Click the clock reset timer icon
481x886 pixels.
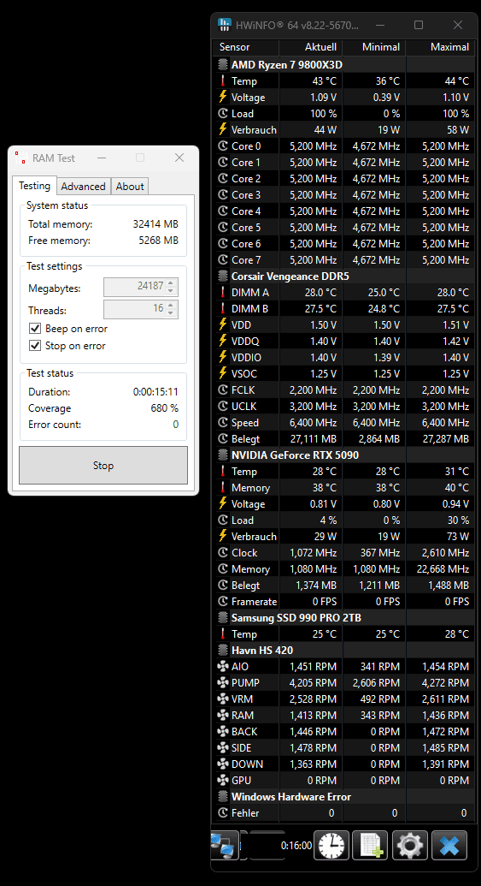[x=331, y=845]
